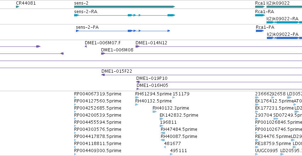This screenshot has width=302, height=156.
Task: Click the DME1-006M08 clone label
Action: coord(117,50)
